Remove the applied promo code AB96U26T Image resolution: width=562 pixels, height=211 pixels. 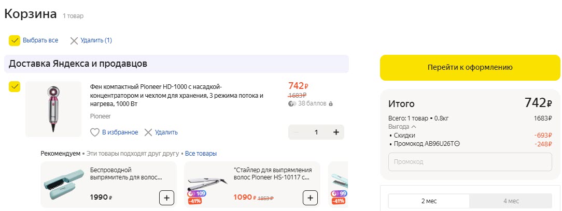coord(457,144)
